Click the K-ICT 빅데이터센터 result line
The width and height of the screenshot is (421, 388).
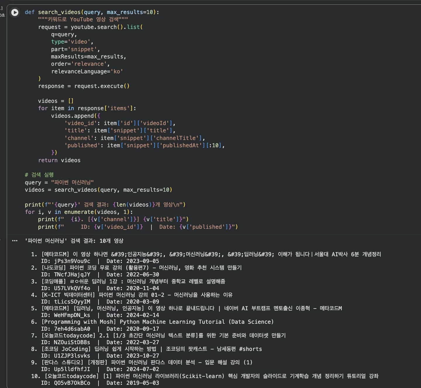click(137, 295)
